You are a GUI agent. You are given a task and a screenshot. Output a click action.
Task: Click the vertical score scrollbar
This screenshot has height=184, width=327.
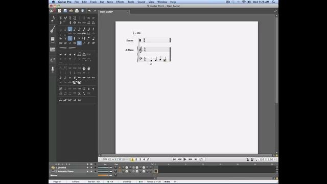pyautogui.click(x=276, y=60)
